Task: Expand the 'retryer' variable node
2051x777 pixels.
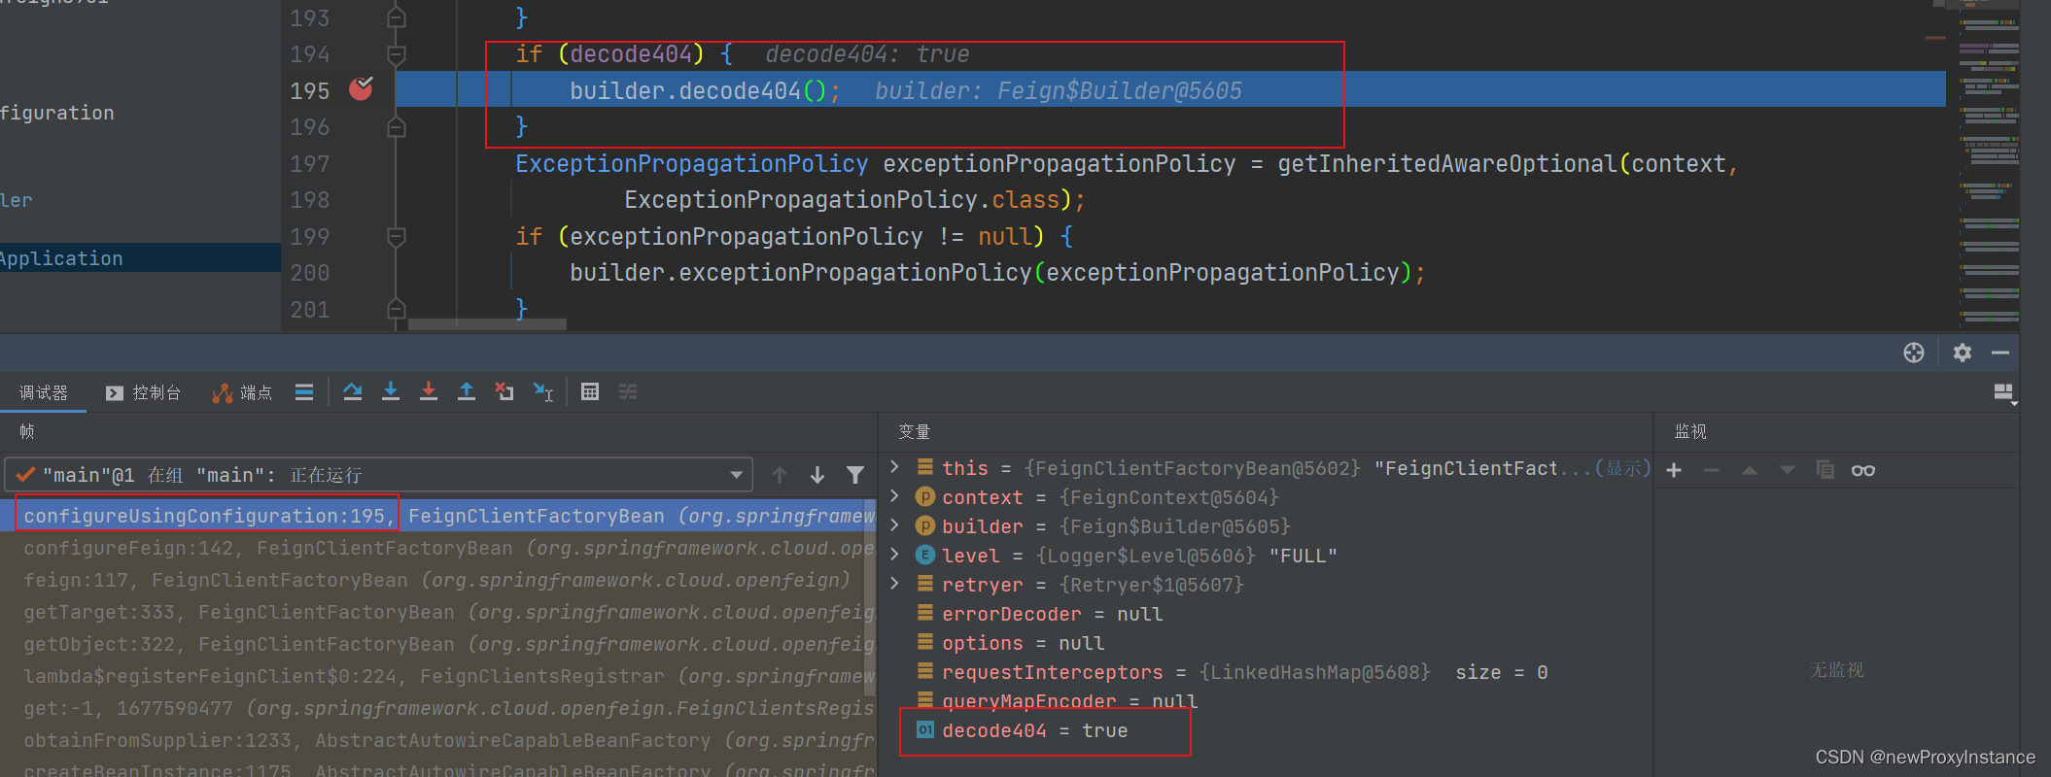Action: pos(894,584)
